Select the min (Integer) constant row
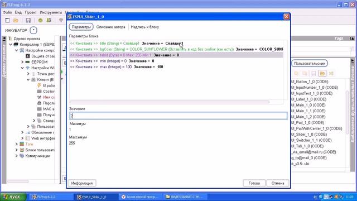 coord(176,61)
